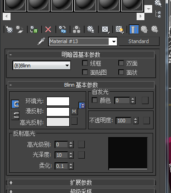Click the 光泽度 value field showing 10
Screen dimensions: 171x193
coord(61,155)
